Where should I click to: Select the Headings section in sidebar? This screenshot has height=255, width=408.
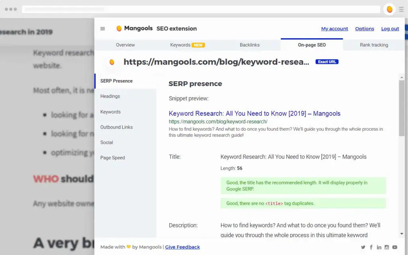pos(110,96)
